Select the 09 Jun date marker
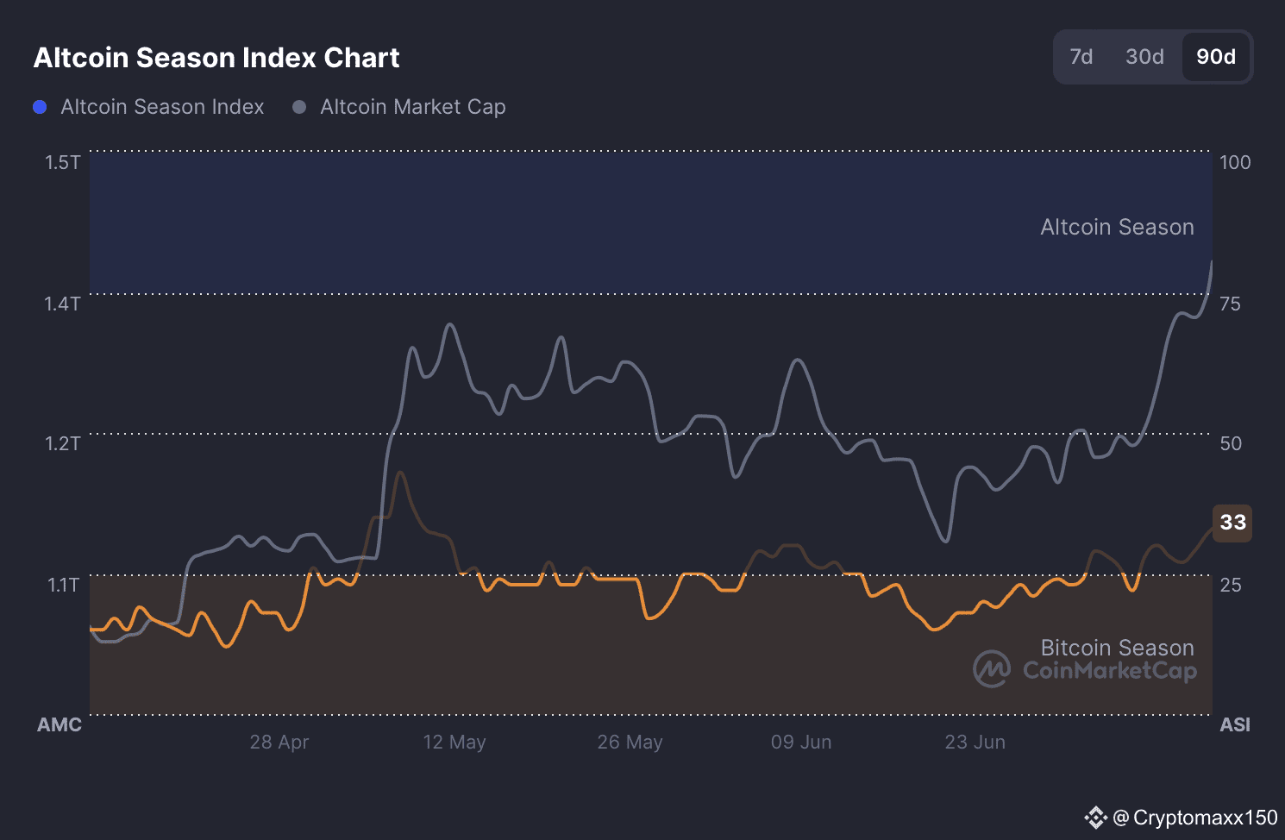This screenshot has width=1285, height=840. (x=801, y=742)
